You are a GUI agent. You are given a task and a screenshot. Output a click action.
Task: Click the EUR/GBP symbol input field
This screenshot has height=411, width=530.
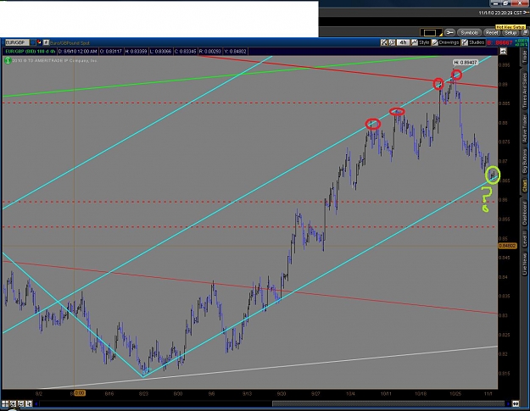click(x=17, y=43)
